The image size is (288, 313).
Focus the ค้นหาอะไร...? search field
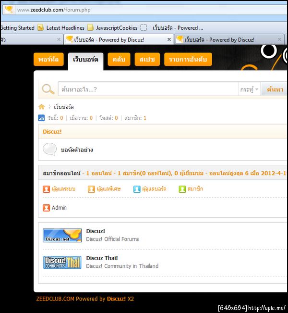pos(148,89)
